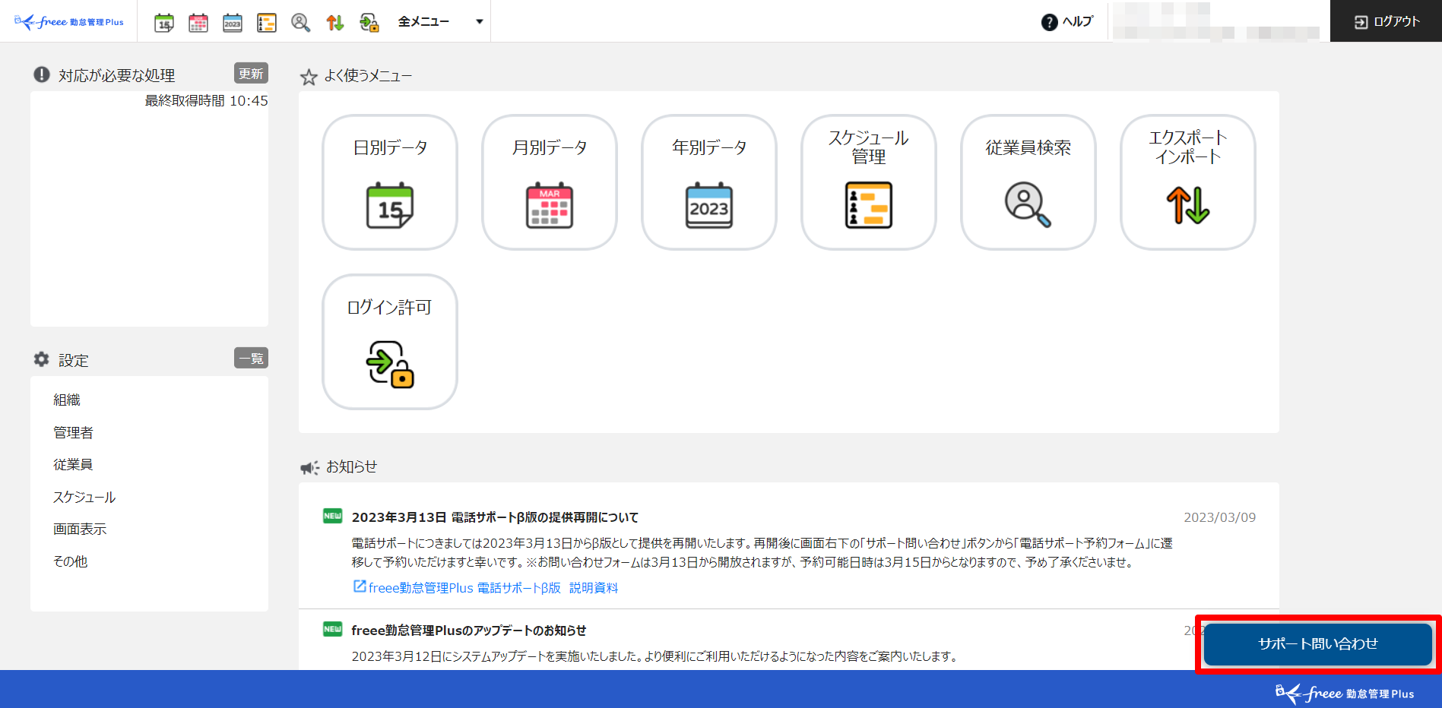Click the ヘルプ question mark icon
This screenshot has width=1442, height=708.
click(x=1047, y=21)
